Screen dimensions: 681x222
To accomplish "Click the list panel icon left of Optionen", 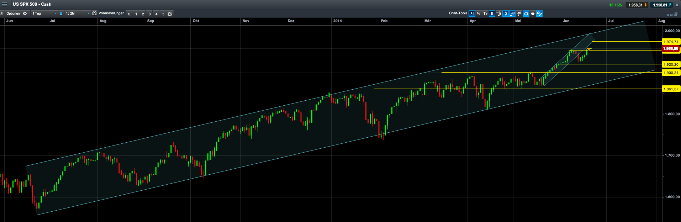I will 2,14.
